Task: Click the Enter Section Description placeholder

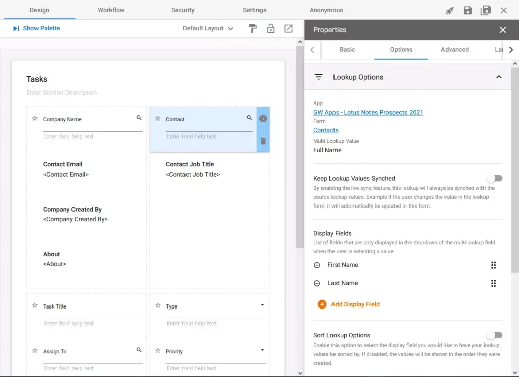Action: pyautogui.click(x=61, y=92)
